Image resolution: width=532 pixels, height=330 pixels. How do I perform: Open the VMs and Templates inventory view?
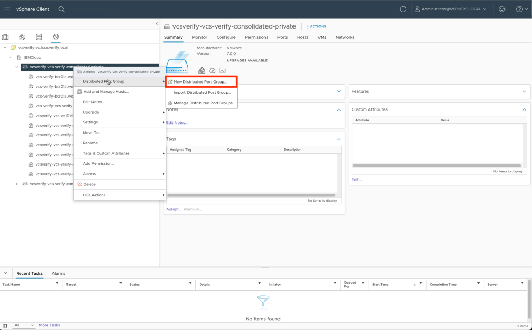pos(22,37)
